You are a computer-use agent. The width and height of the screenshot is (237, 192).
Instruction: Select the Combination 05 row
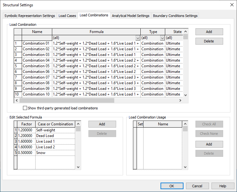(36, 66)
